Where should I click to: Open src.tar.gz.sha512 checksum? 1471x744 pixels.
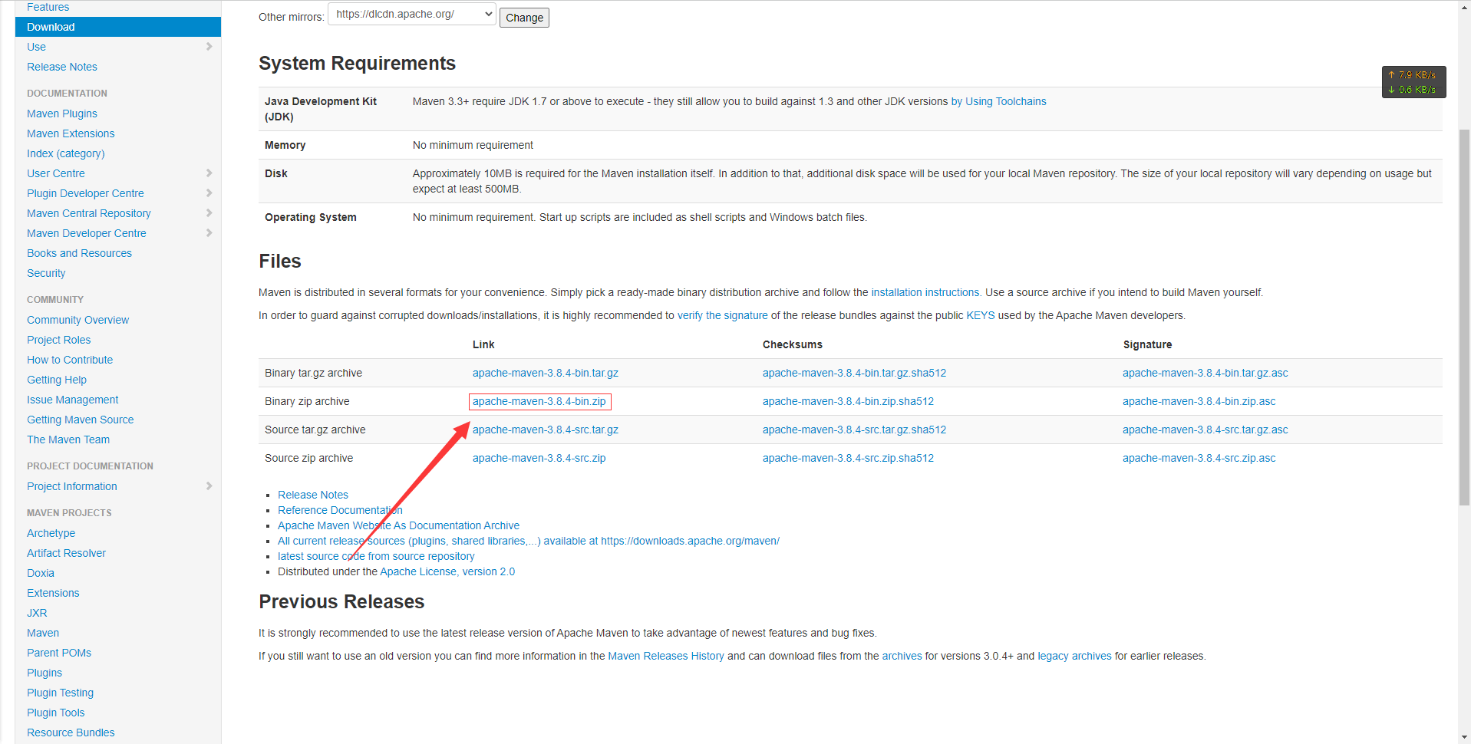pos(854,430)
